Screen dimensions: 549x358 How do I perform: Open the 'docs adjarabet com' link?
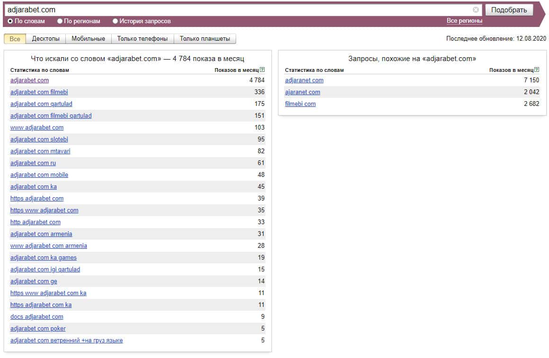tap(36, 317)
